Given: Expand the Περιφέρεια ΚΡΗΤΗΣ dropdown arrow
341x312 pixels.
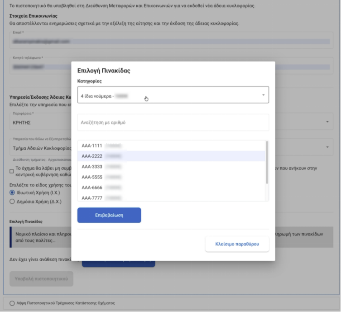Looking at the screenshot, I should point(327,122).
